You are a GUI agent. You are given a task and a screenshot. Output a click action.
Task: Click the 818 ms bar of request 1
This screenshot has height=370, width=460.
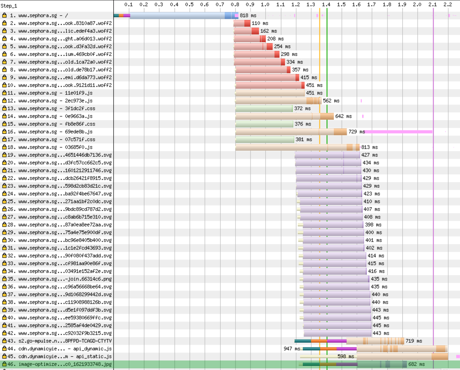176,15
